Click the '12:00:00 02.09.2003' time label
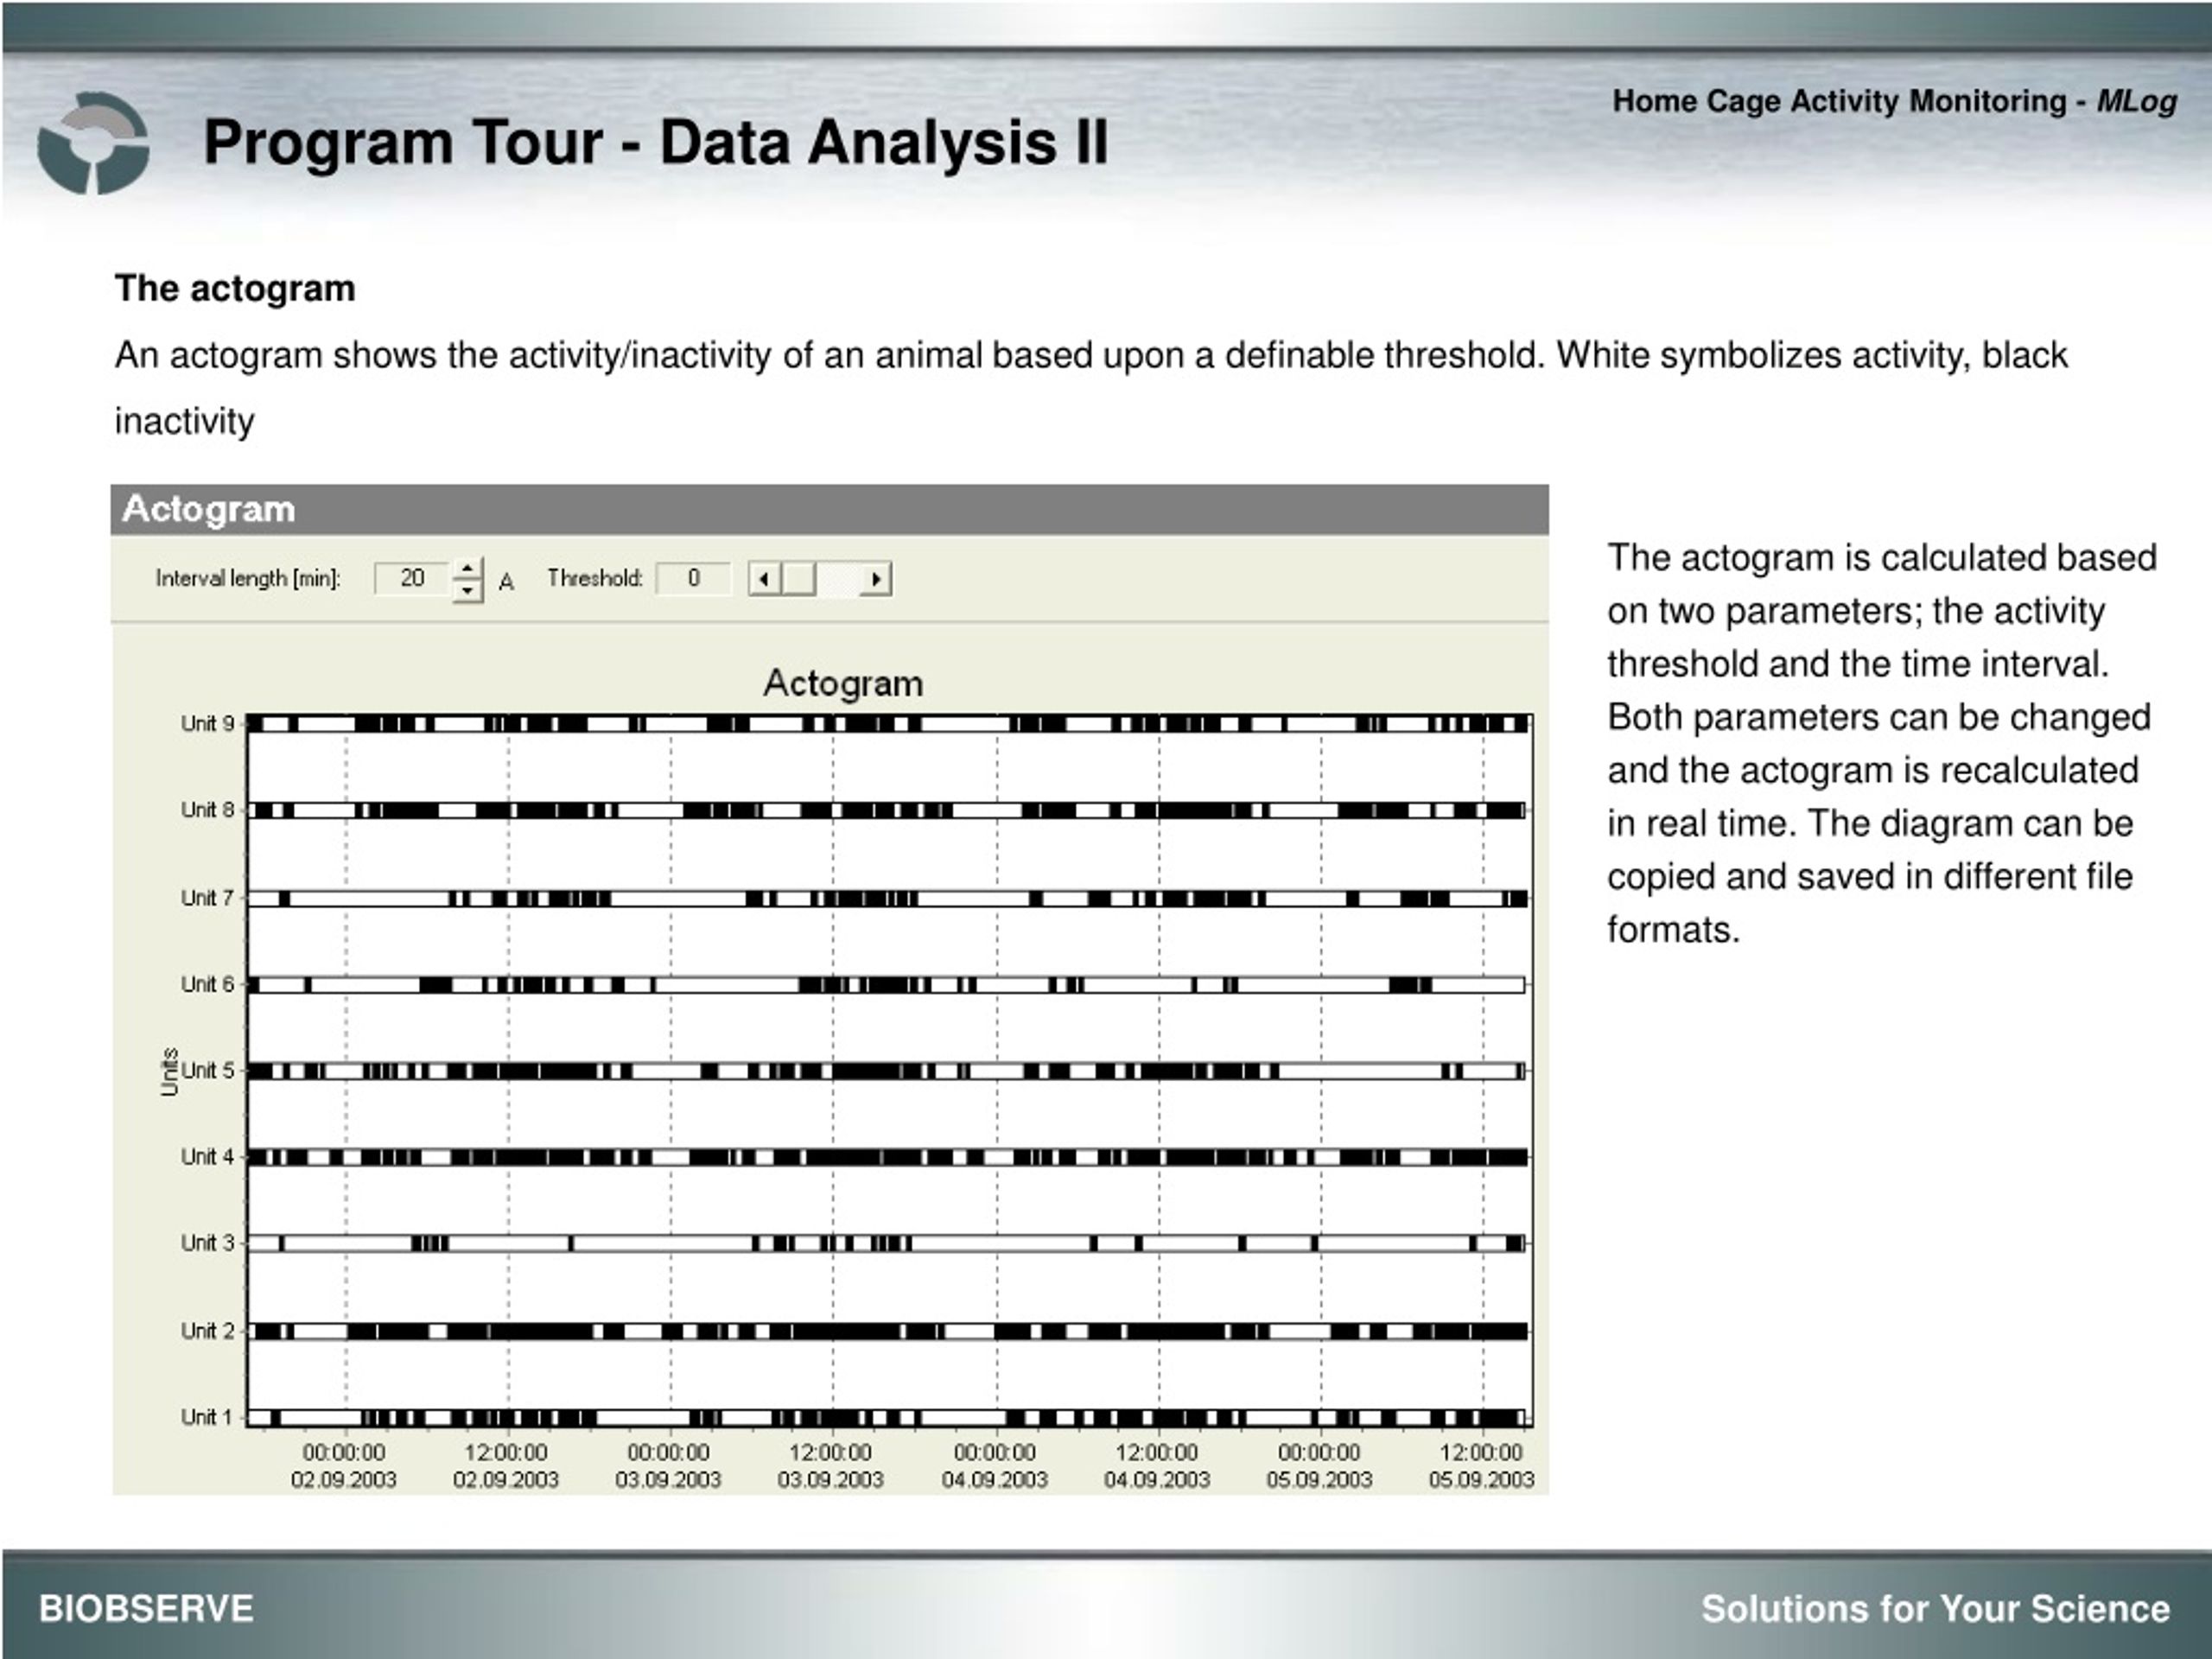 pos(506,1465)
